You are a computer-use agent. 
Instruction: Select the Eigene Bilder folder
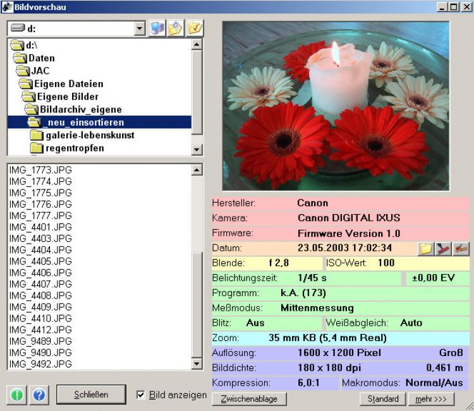coord(68,97)
